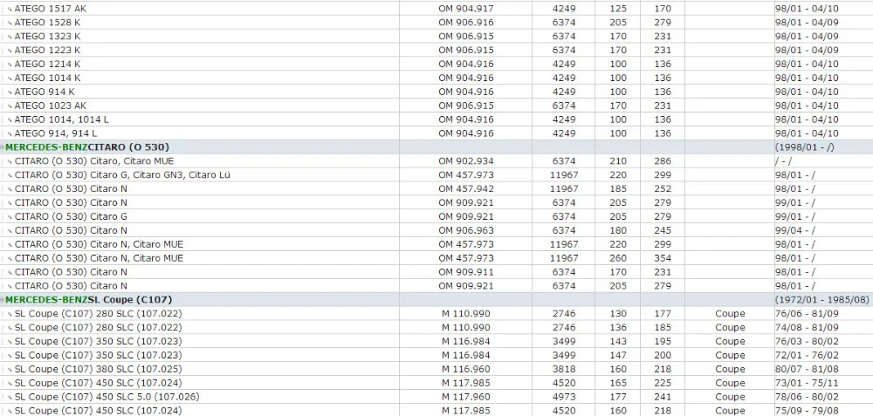873x416 pixels.
Task: Click the small icon beside ATEGO 1014 K
Action: click(x=10, y=79)
